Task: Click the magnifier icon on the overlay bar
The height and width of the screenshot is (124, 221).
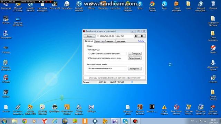Action: 6,2
